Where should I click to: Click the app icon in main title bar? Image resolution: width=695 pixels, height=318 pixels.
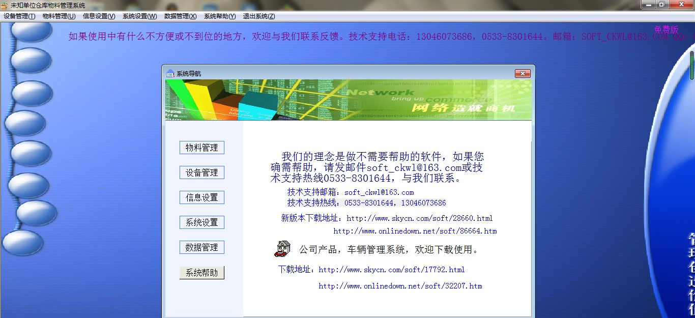pyautogui.click(x=5, y=5)
